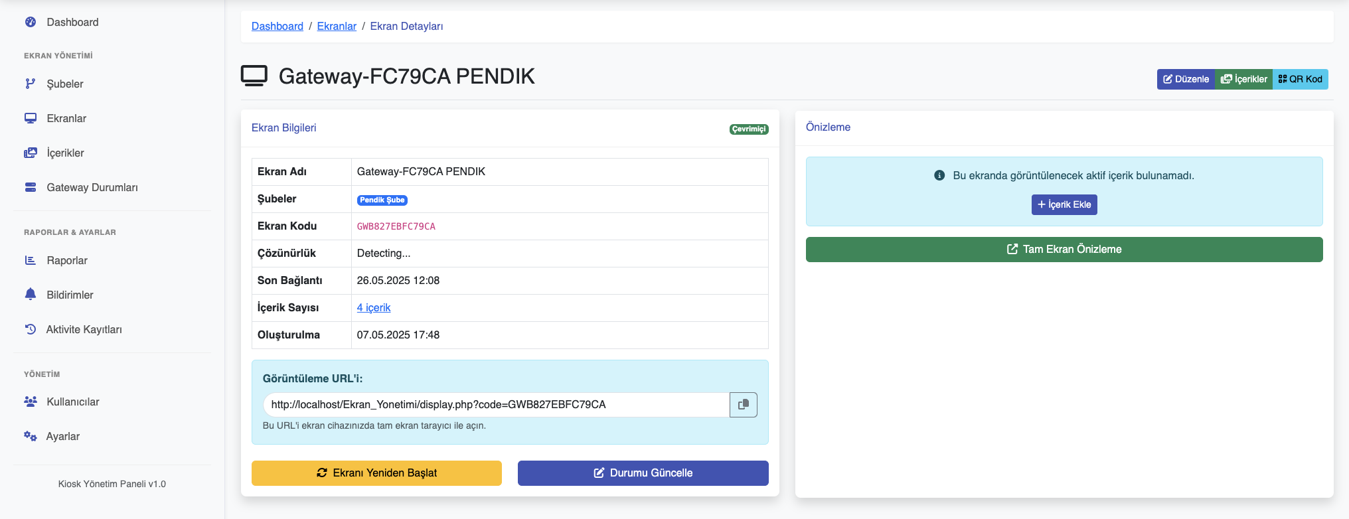Click last connection '26.05.2025 12:08'
This screenshot has height=519, width=1349.
pos(398,280)
